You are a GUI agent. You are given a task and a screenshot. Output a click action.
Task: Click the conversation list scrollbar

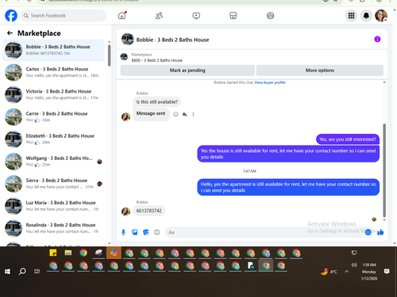click(110, 55)
